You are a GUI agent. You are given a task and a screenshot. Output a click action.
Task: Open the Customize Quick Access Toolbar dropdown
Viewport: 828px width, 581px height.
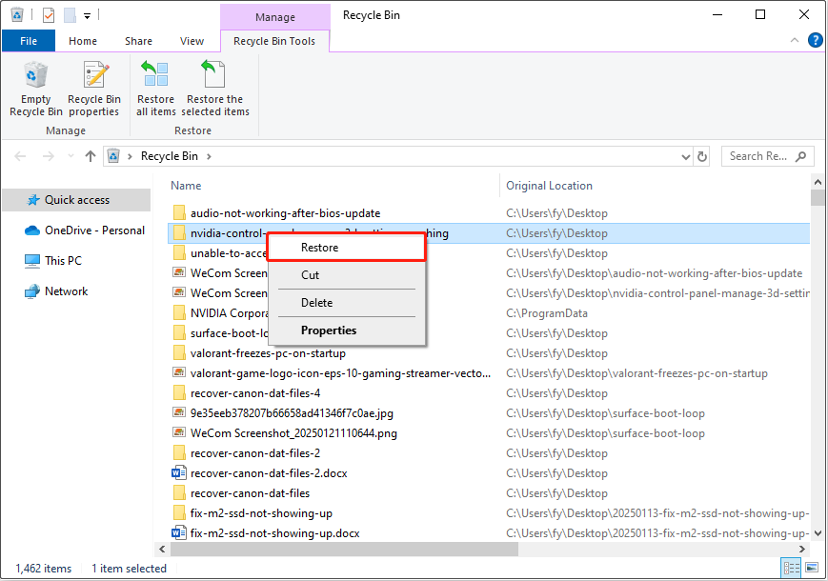[x=88, y=15]
